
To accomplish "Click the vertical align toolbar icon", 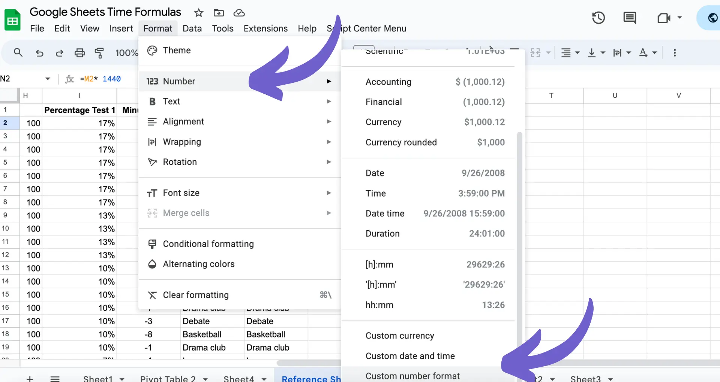I will tap(592, 53).
